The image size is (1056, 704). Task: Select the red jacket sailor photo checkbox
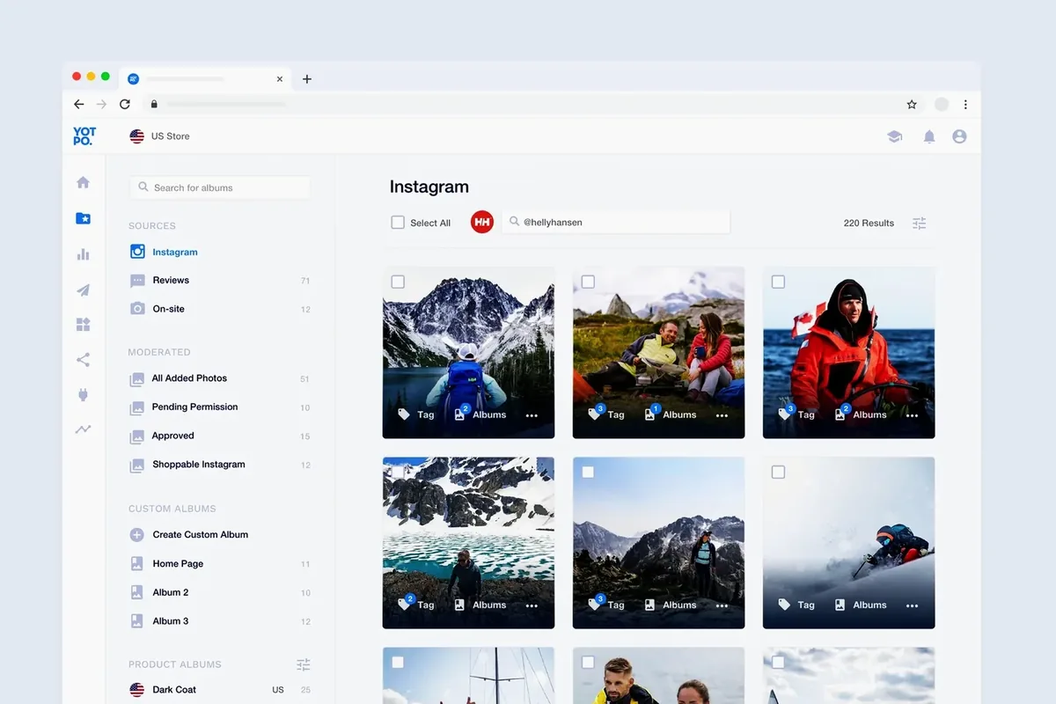778,282
